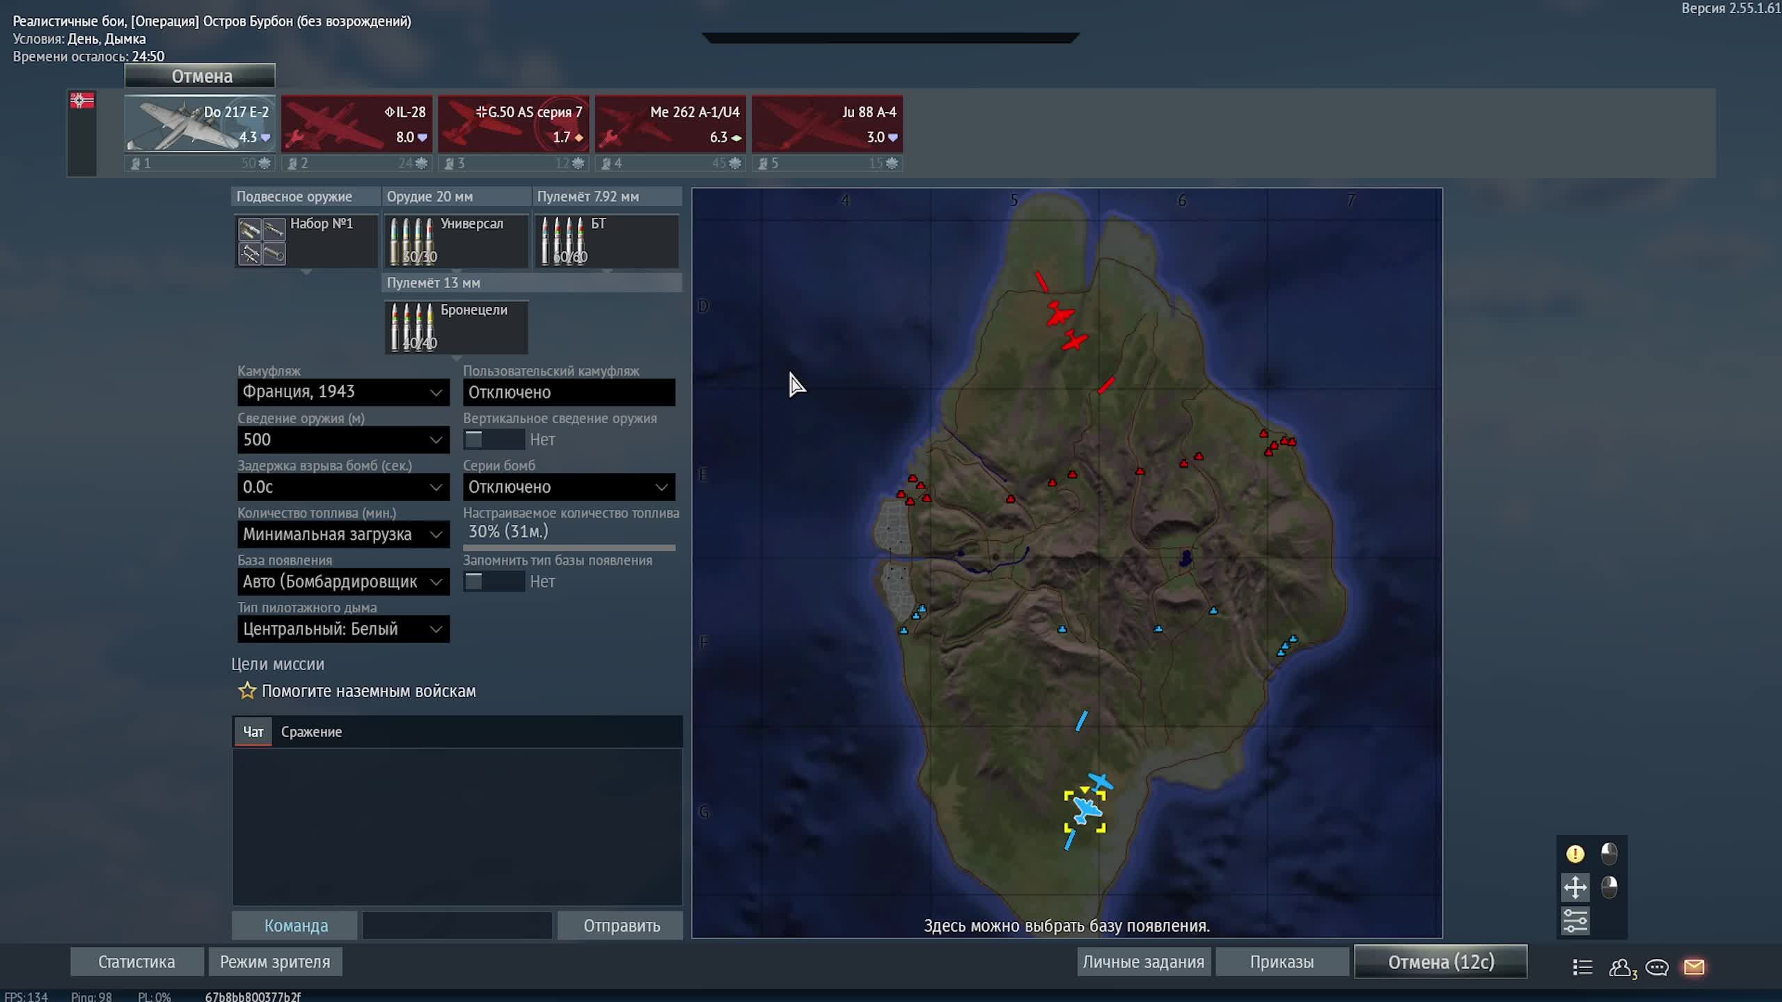This screenshot has height=1002, width=1782.
Task: Select the Набор №1 suspended weapons preset
Action: [306, 241]
